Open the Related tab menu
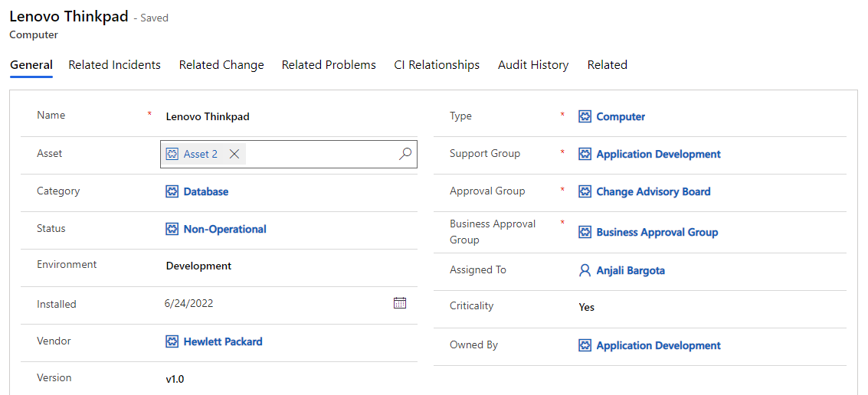This screenshot has width=868, height=395. tap(607, 65)
